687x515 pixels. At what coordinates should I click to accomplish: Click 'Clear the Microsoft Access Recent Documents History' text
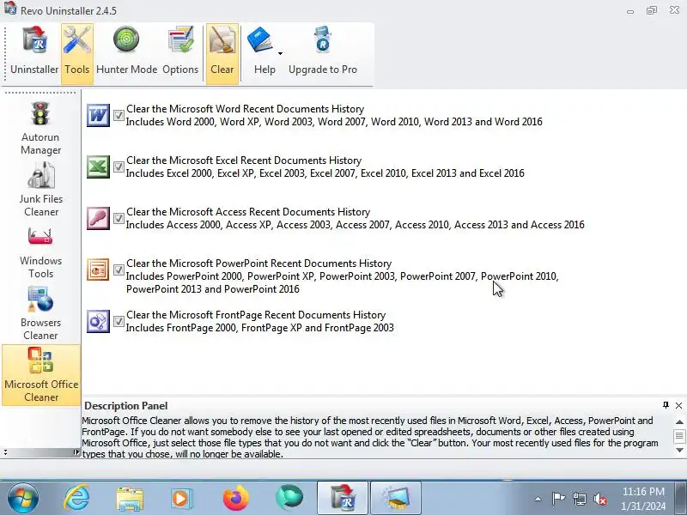tap(248, 212)
